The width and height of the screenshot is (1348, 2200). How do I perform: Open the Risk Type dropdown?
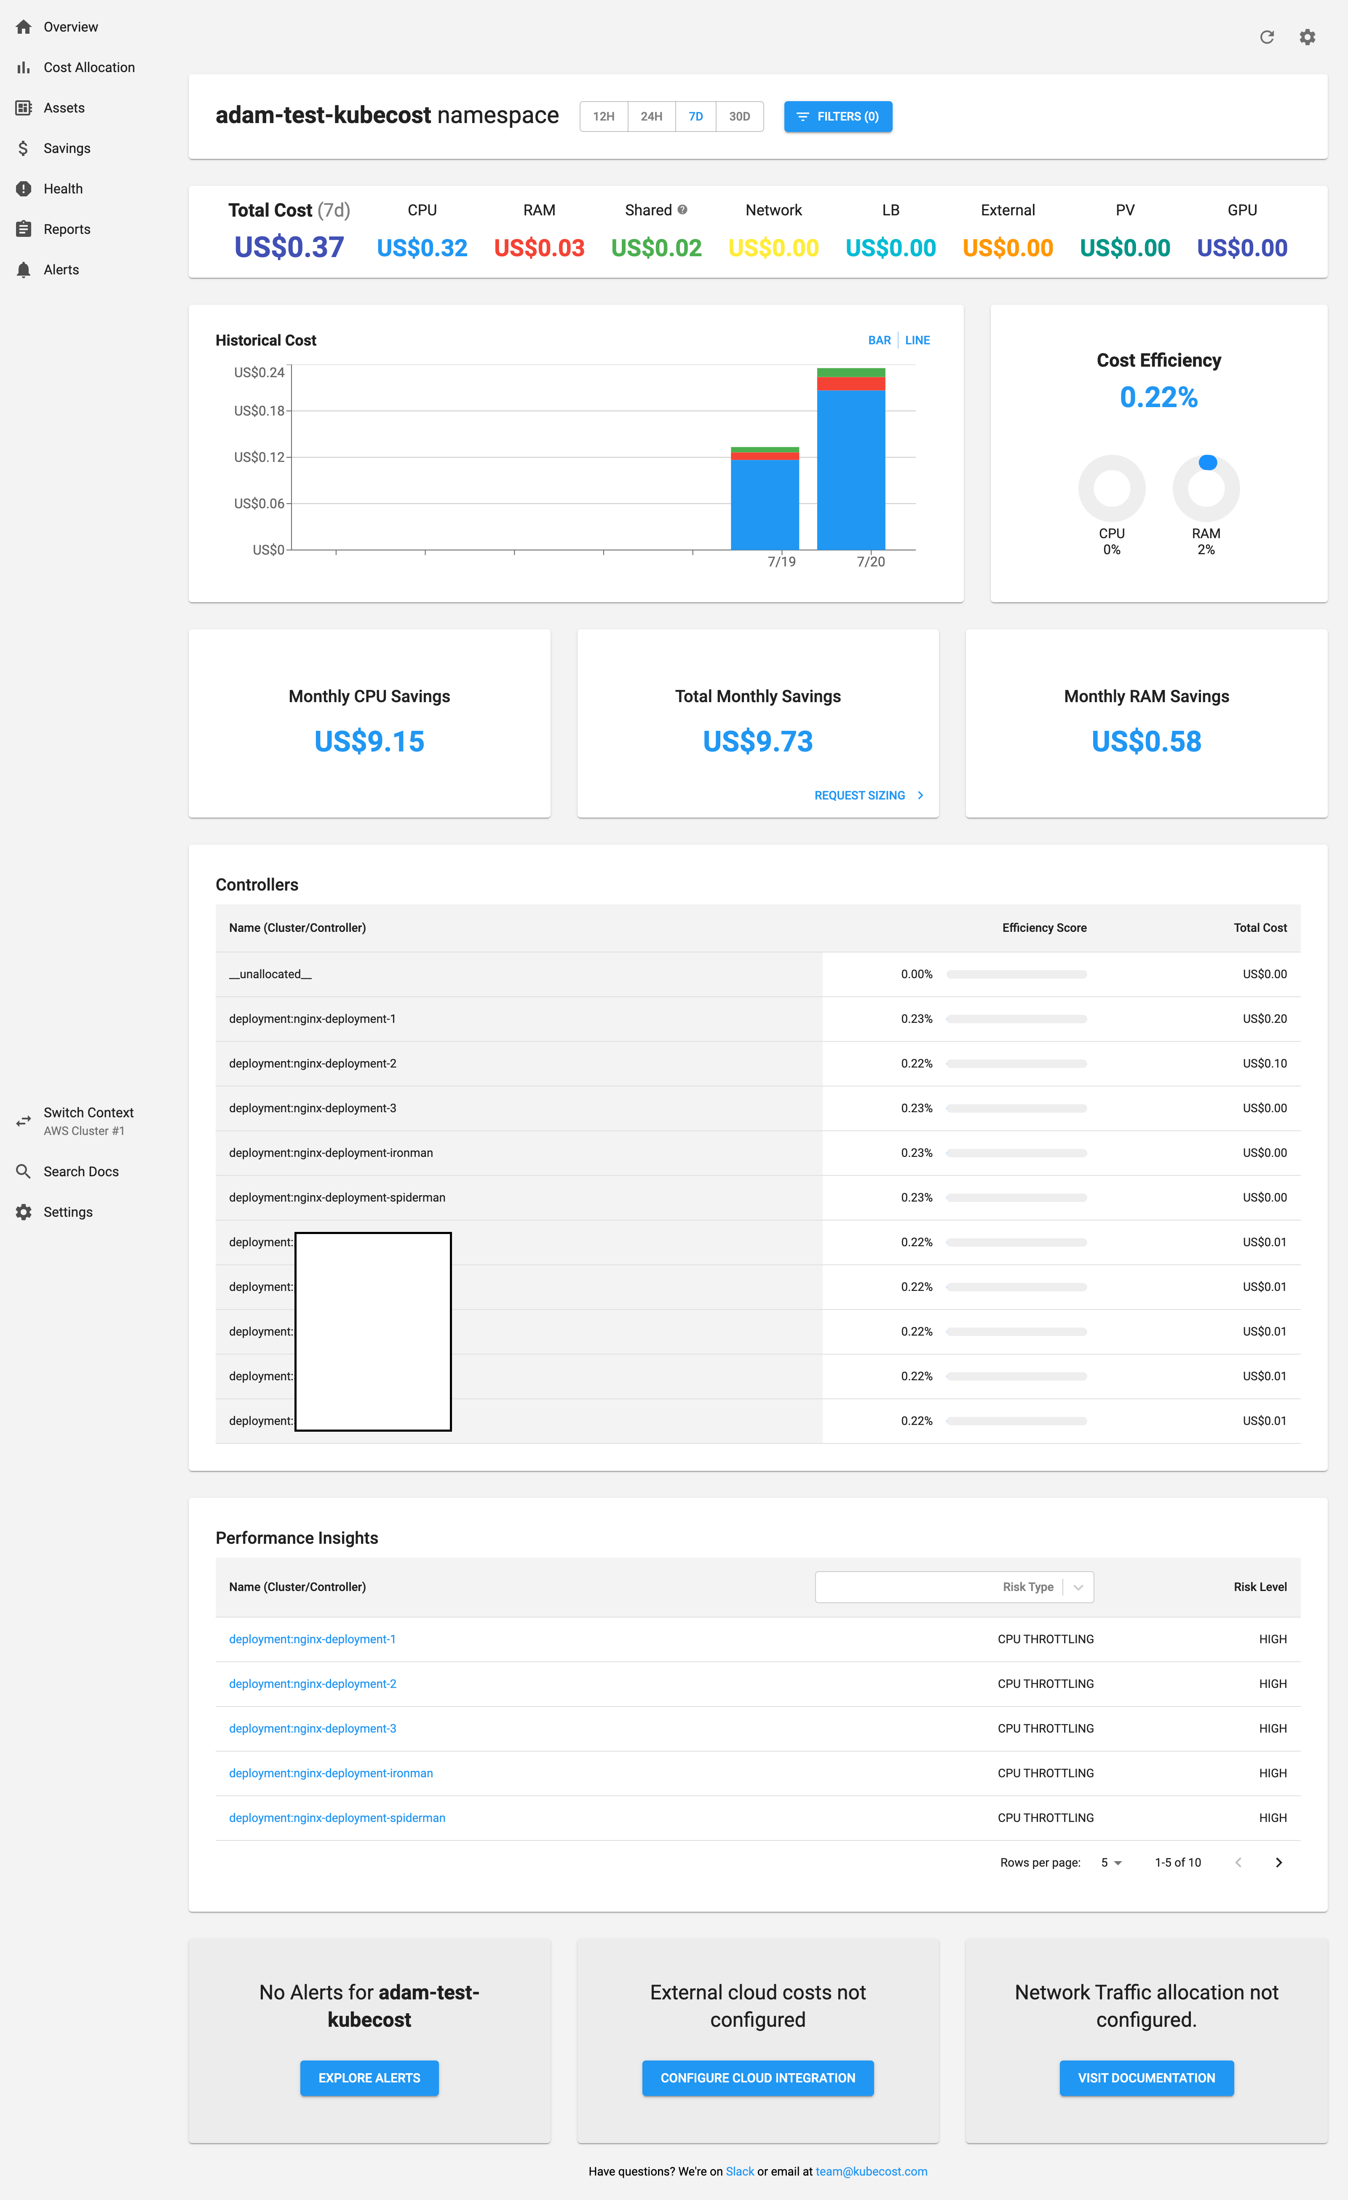pyautogui.click(x=954, y=1587)
